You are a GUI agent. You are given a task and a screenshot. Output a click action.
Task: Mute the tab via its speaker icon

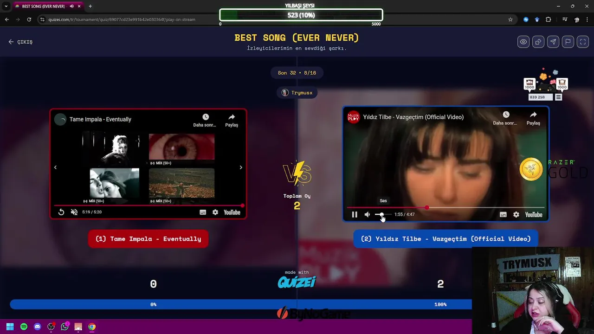coord(71,6)
